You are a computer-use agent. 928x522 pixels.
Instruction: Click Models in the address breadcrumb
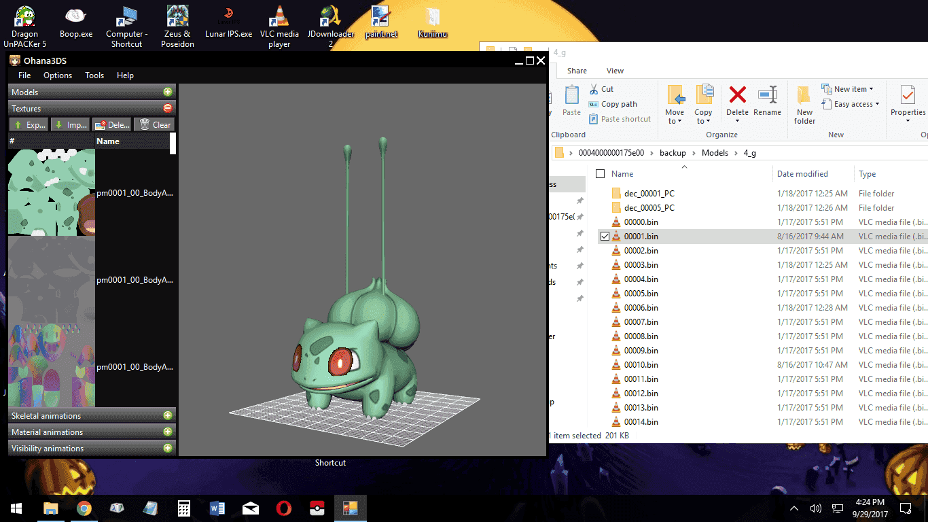715,153
